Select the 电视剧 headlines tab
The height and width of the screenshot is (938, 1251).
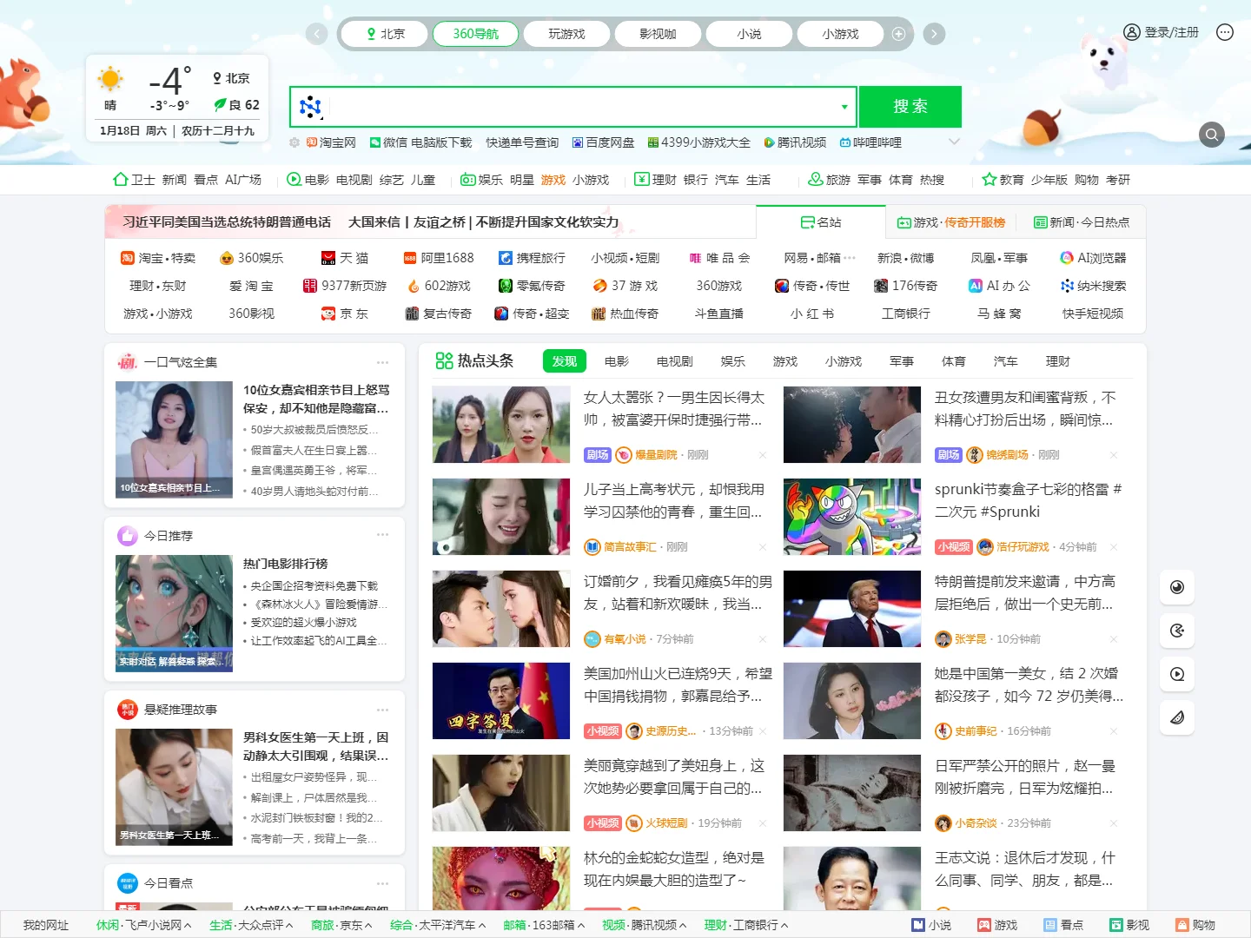click(x=675, y=361)
